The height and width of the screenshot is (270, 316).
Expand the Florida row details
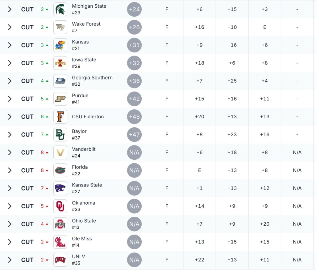pos(10,170)
